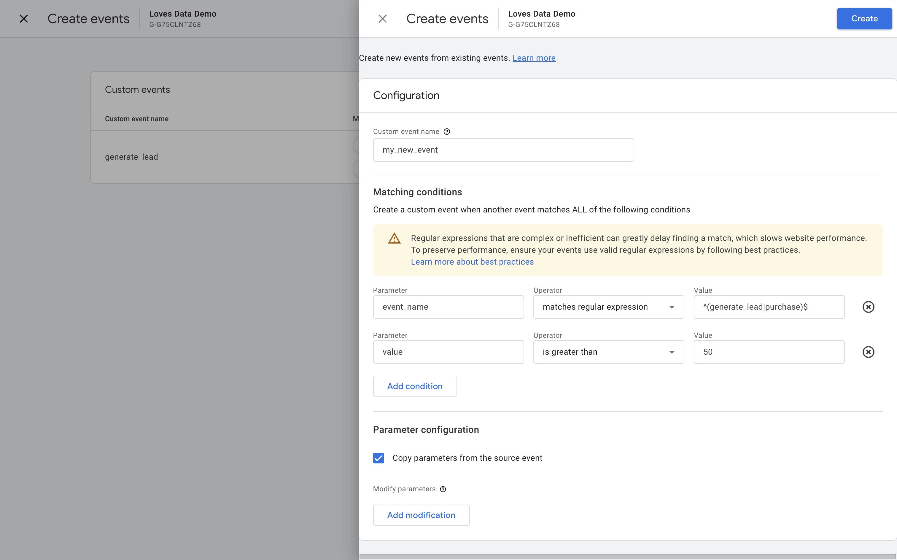
Task: Click Loves Data Demo title in front panel
Action: tap(542, 14)
